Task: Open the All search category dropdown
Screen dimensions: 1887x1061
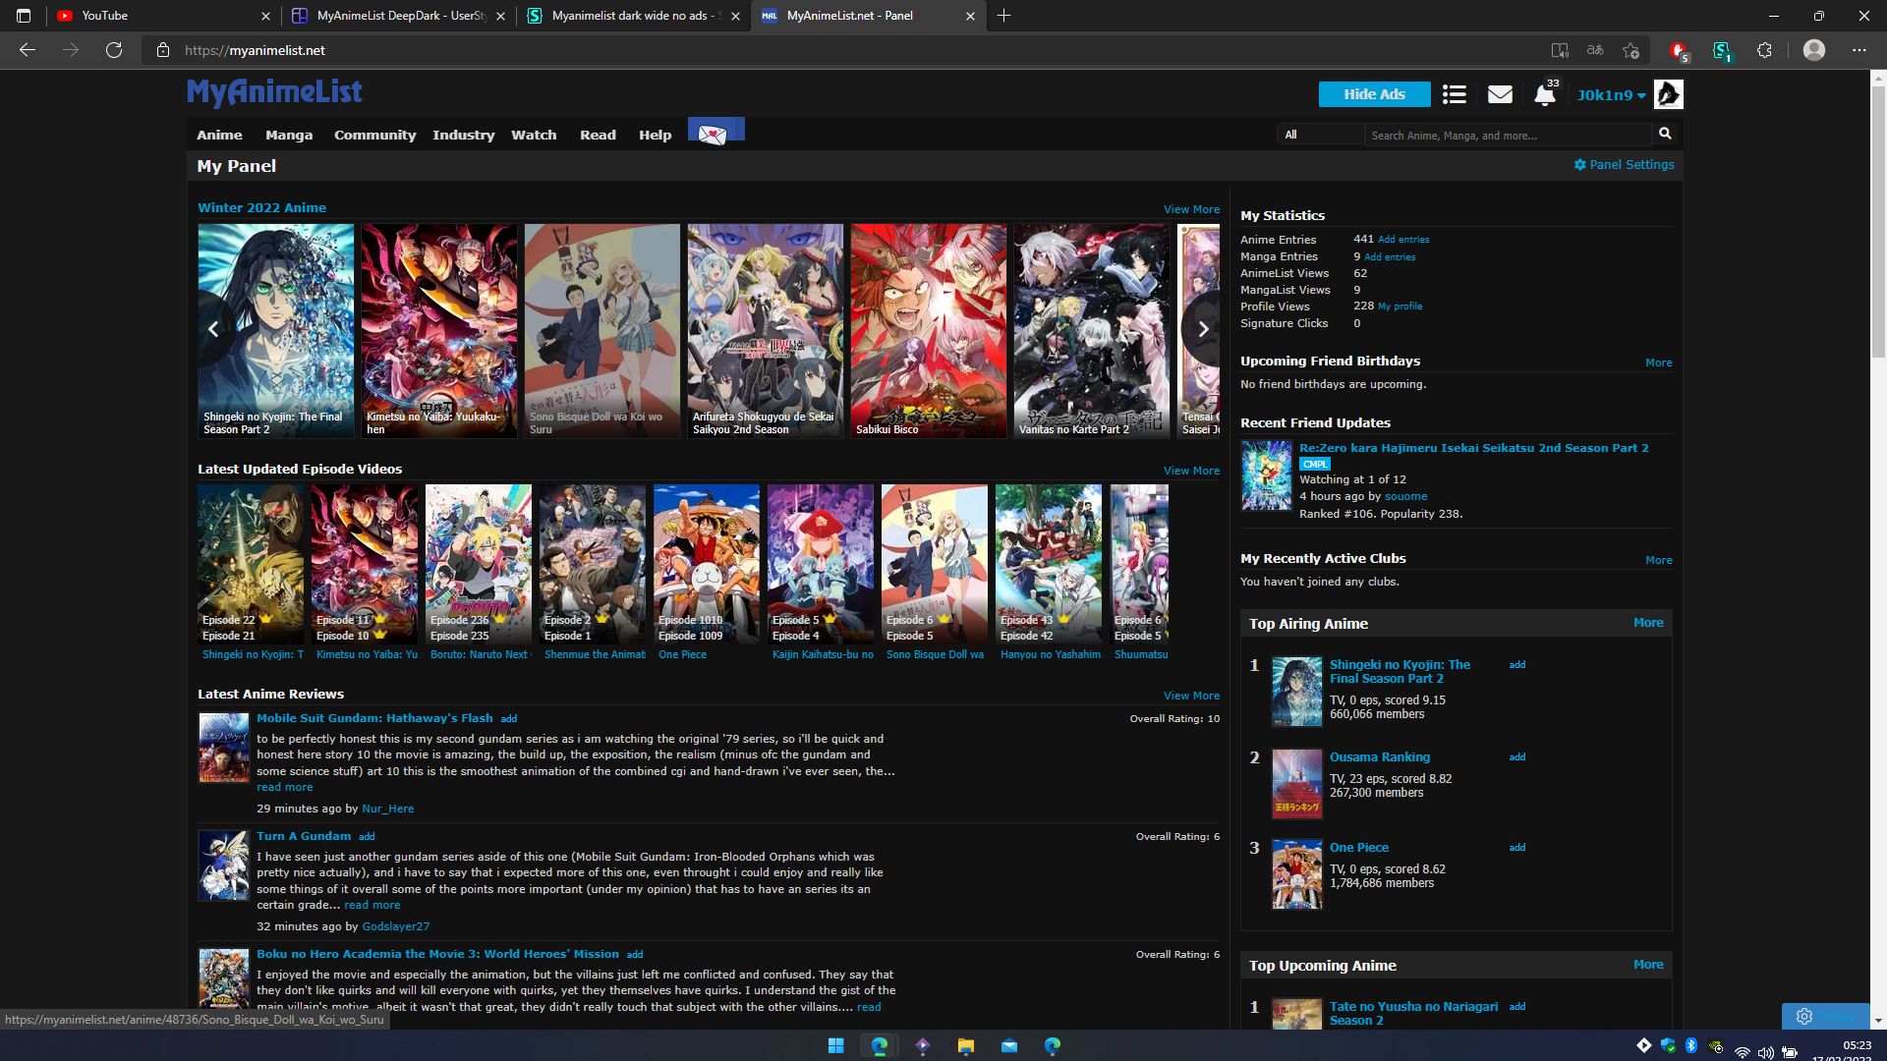Action: [x=1320, y=135]
